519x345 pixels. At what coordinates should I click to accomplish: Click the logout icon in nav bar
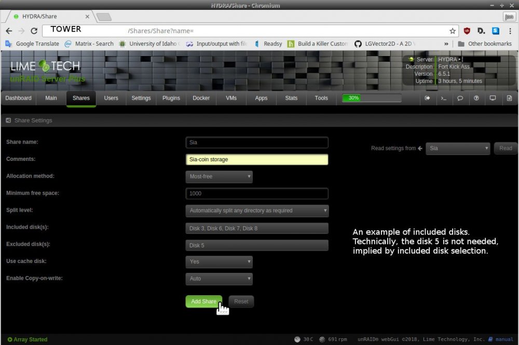(427, 98)
